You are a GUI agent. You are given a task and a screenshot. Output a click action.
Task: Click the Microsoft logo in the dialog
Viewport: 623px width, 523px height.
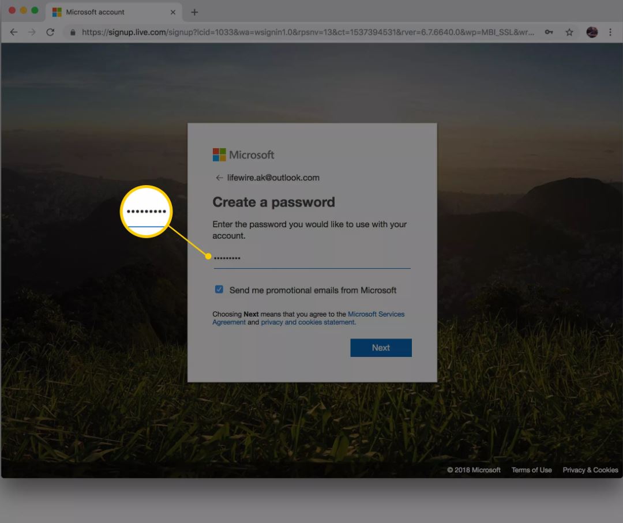point(243,155)
